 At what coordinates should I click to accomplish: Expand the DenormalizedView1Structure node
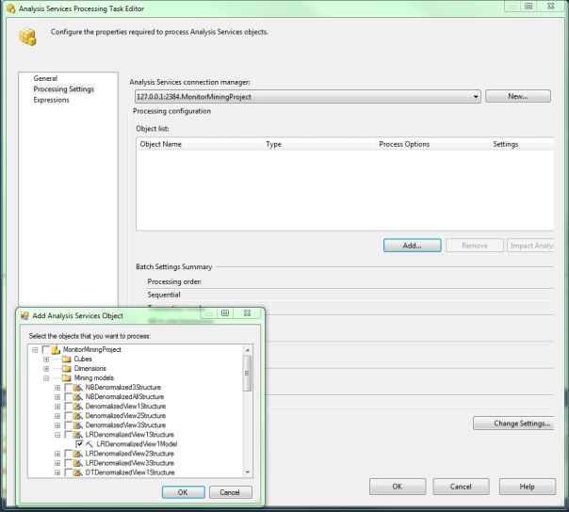tap(57, 407)
